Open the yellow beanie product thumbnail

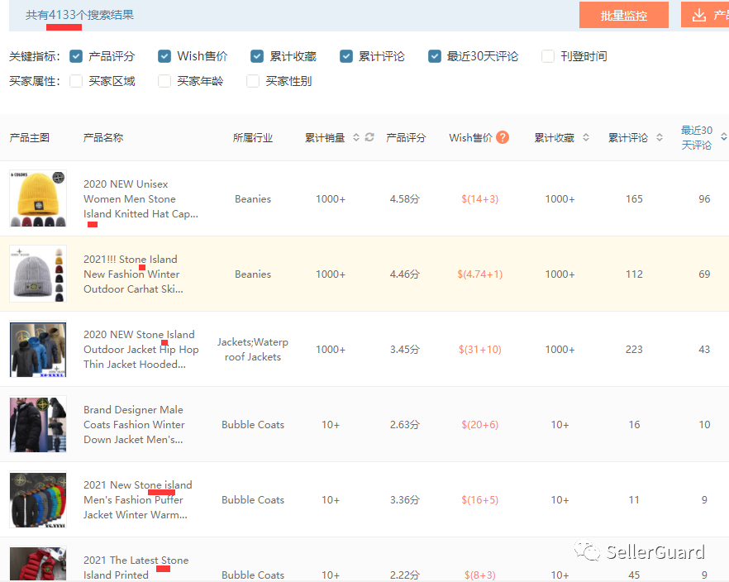[38, 198]
